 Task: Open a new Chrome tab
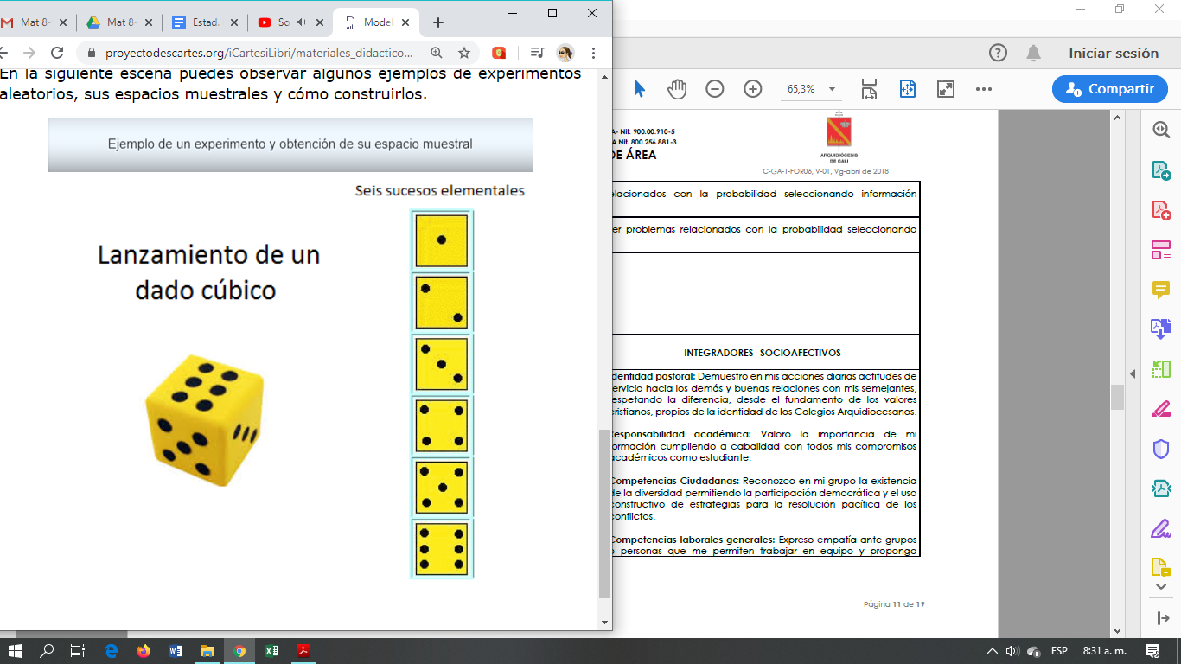(438, 22)
